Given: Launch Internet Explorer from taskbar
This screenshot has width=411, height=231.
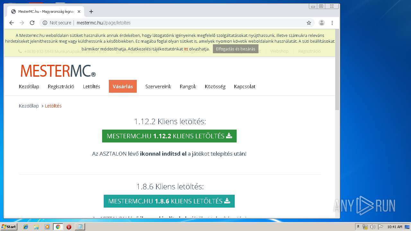Looking at the screenshot, I should (26, 227).
